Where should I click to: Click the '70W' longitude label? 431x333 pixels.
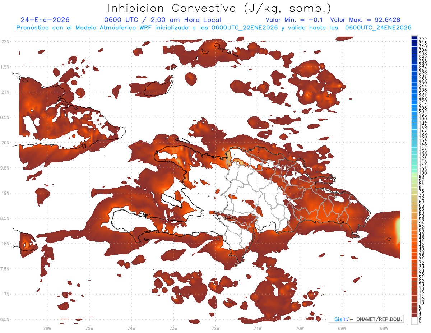(300, 328)
